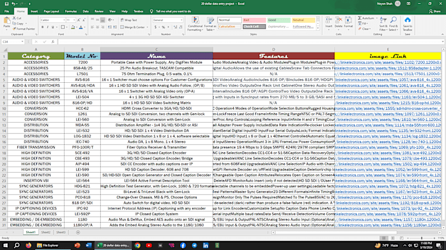
Task: Align text left in cell
Action: point(92,27)
